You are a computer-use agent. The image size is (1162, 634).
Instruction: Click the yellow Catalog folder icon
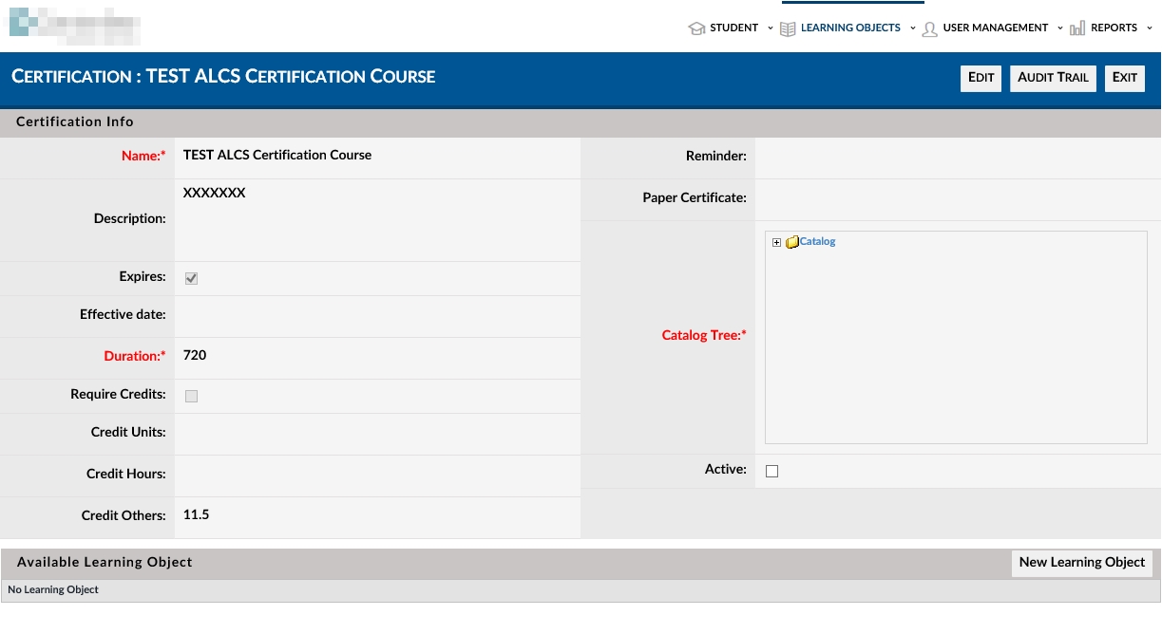791,242
